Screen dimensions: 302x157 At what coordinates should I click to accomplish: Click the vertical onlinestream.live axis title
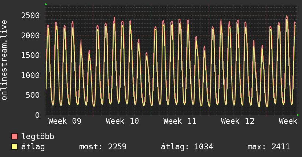click(4, 60)
